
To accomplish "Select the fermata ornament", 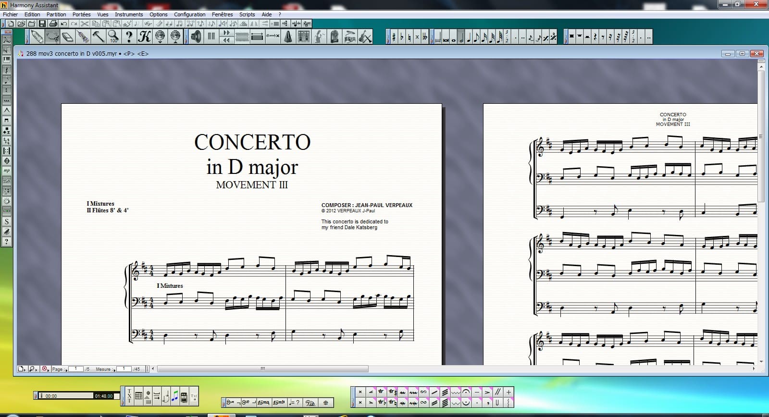I will click(x=466, y=392).
